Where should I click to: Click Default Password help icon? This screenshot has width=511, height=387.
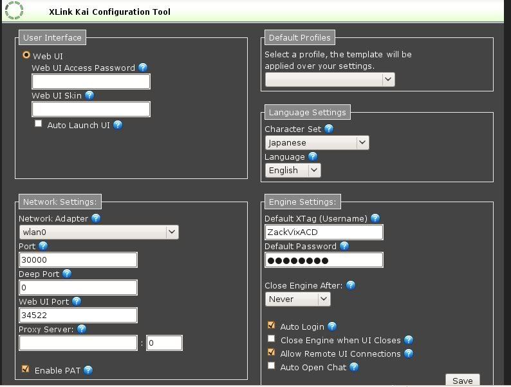[x=344, y=246]
